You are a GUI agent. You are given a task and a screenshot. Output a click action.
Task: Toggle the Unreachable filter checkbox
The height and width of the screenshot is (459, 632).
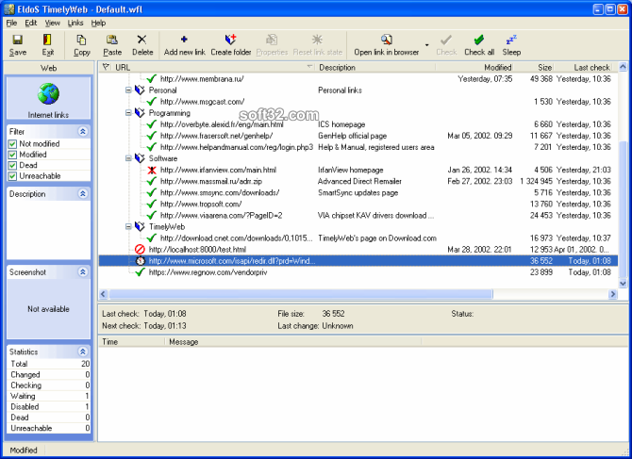click(12, 176)
